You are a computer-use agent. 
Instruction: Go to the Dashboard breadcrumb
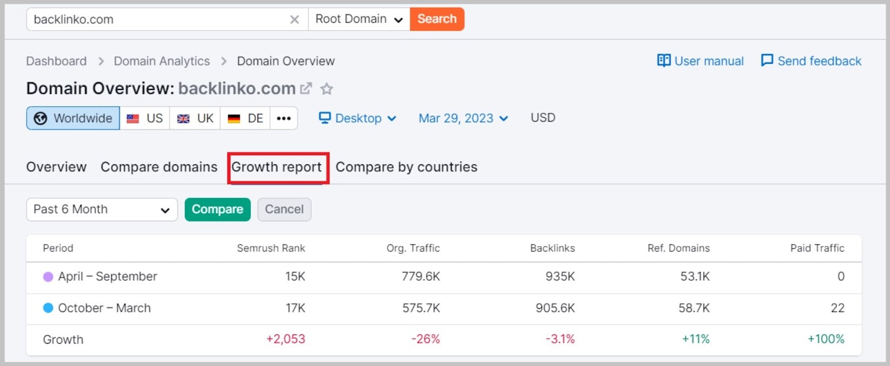(56, 61)
